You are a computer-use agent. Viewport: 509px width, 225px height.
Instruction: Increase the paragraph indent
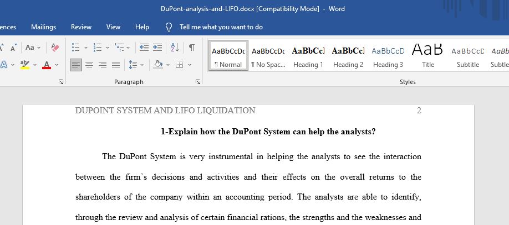(157, 47)
